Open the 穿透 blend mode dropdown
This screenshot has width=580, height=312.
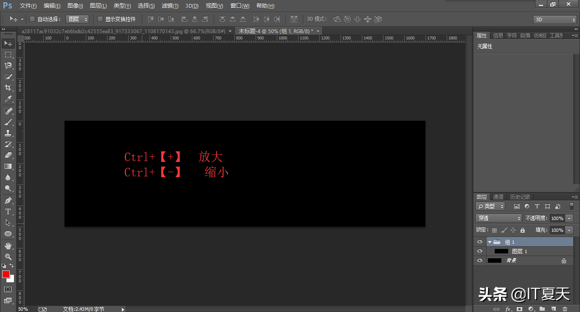(498, 218)
